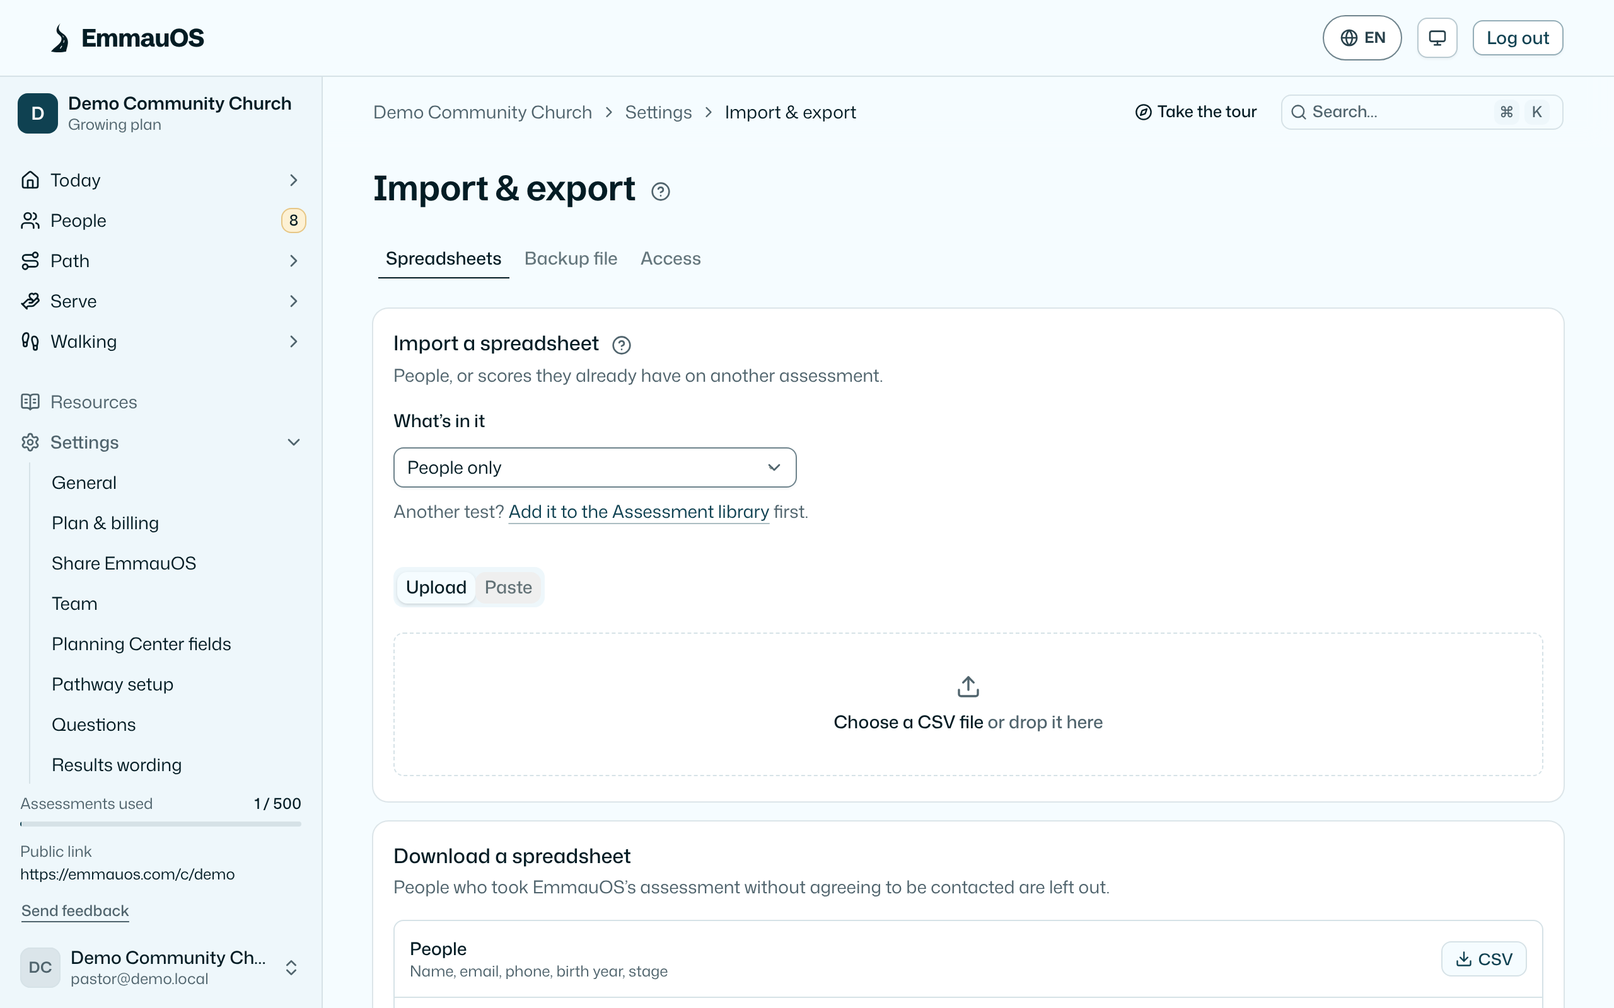The height and width of the screenshot is (1008, 1614).
Task: Open Planning Center fields
Action: click(141, 644)
